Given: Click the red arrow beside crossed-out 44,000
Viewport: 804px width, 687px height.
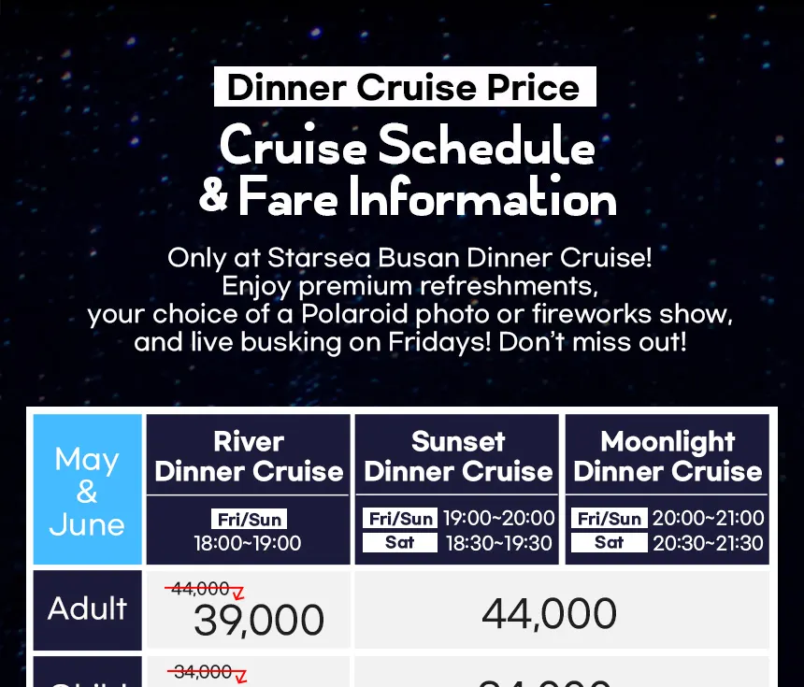Looking at the screenshot, I should pos(237,594).
